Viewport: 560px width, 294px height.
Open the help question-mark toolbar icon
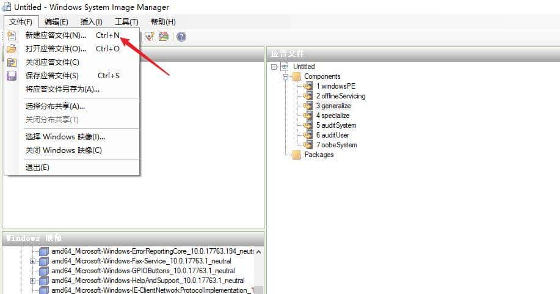[x=181, y=37]
